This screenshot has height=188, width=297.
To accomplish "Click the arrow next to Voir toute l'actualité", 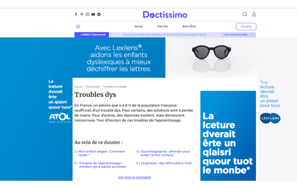I will pos(252,35).
